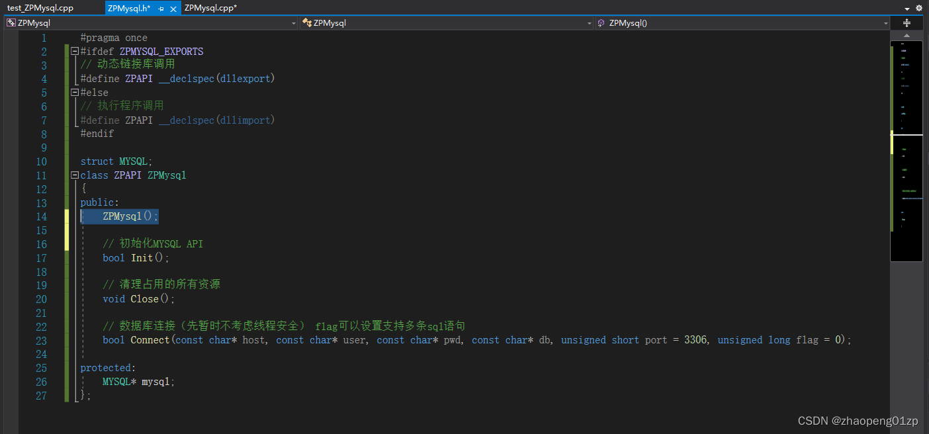The image size is (929, 434).
Task: Collapse the #else preprocessor block
Action: (x=75, y=93)
